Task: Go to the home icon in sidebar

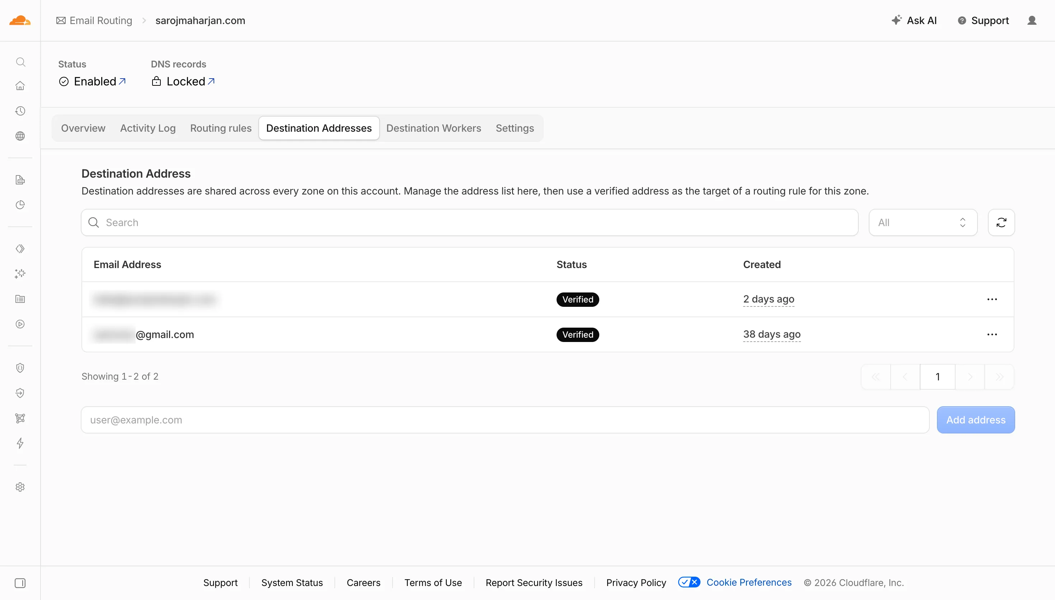Action: 20,86
